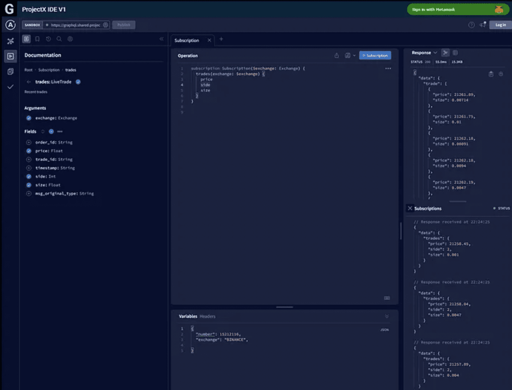Image resolution: width=512 pixels, height=390 pixels.
Task: Download the response with download icon
Action: point(501,74)
